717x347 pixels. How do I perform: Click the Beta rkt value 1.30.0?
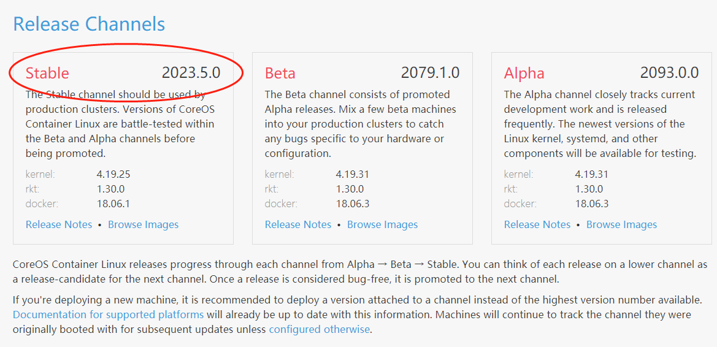pyautogui.click(x=350, y=189)
